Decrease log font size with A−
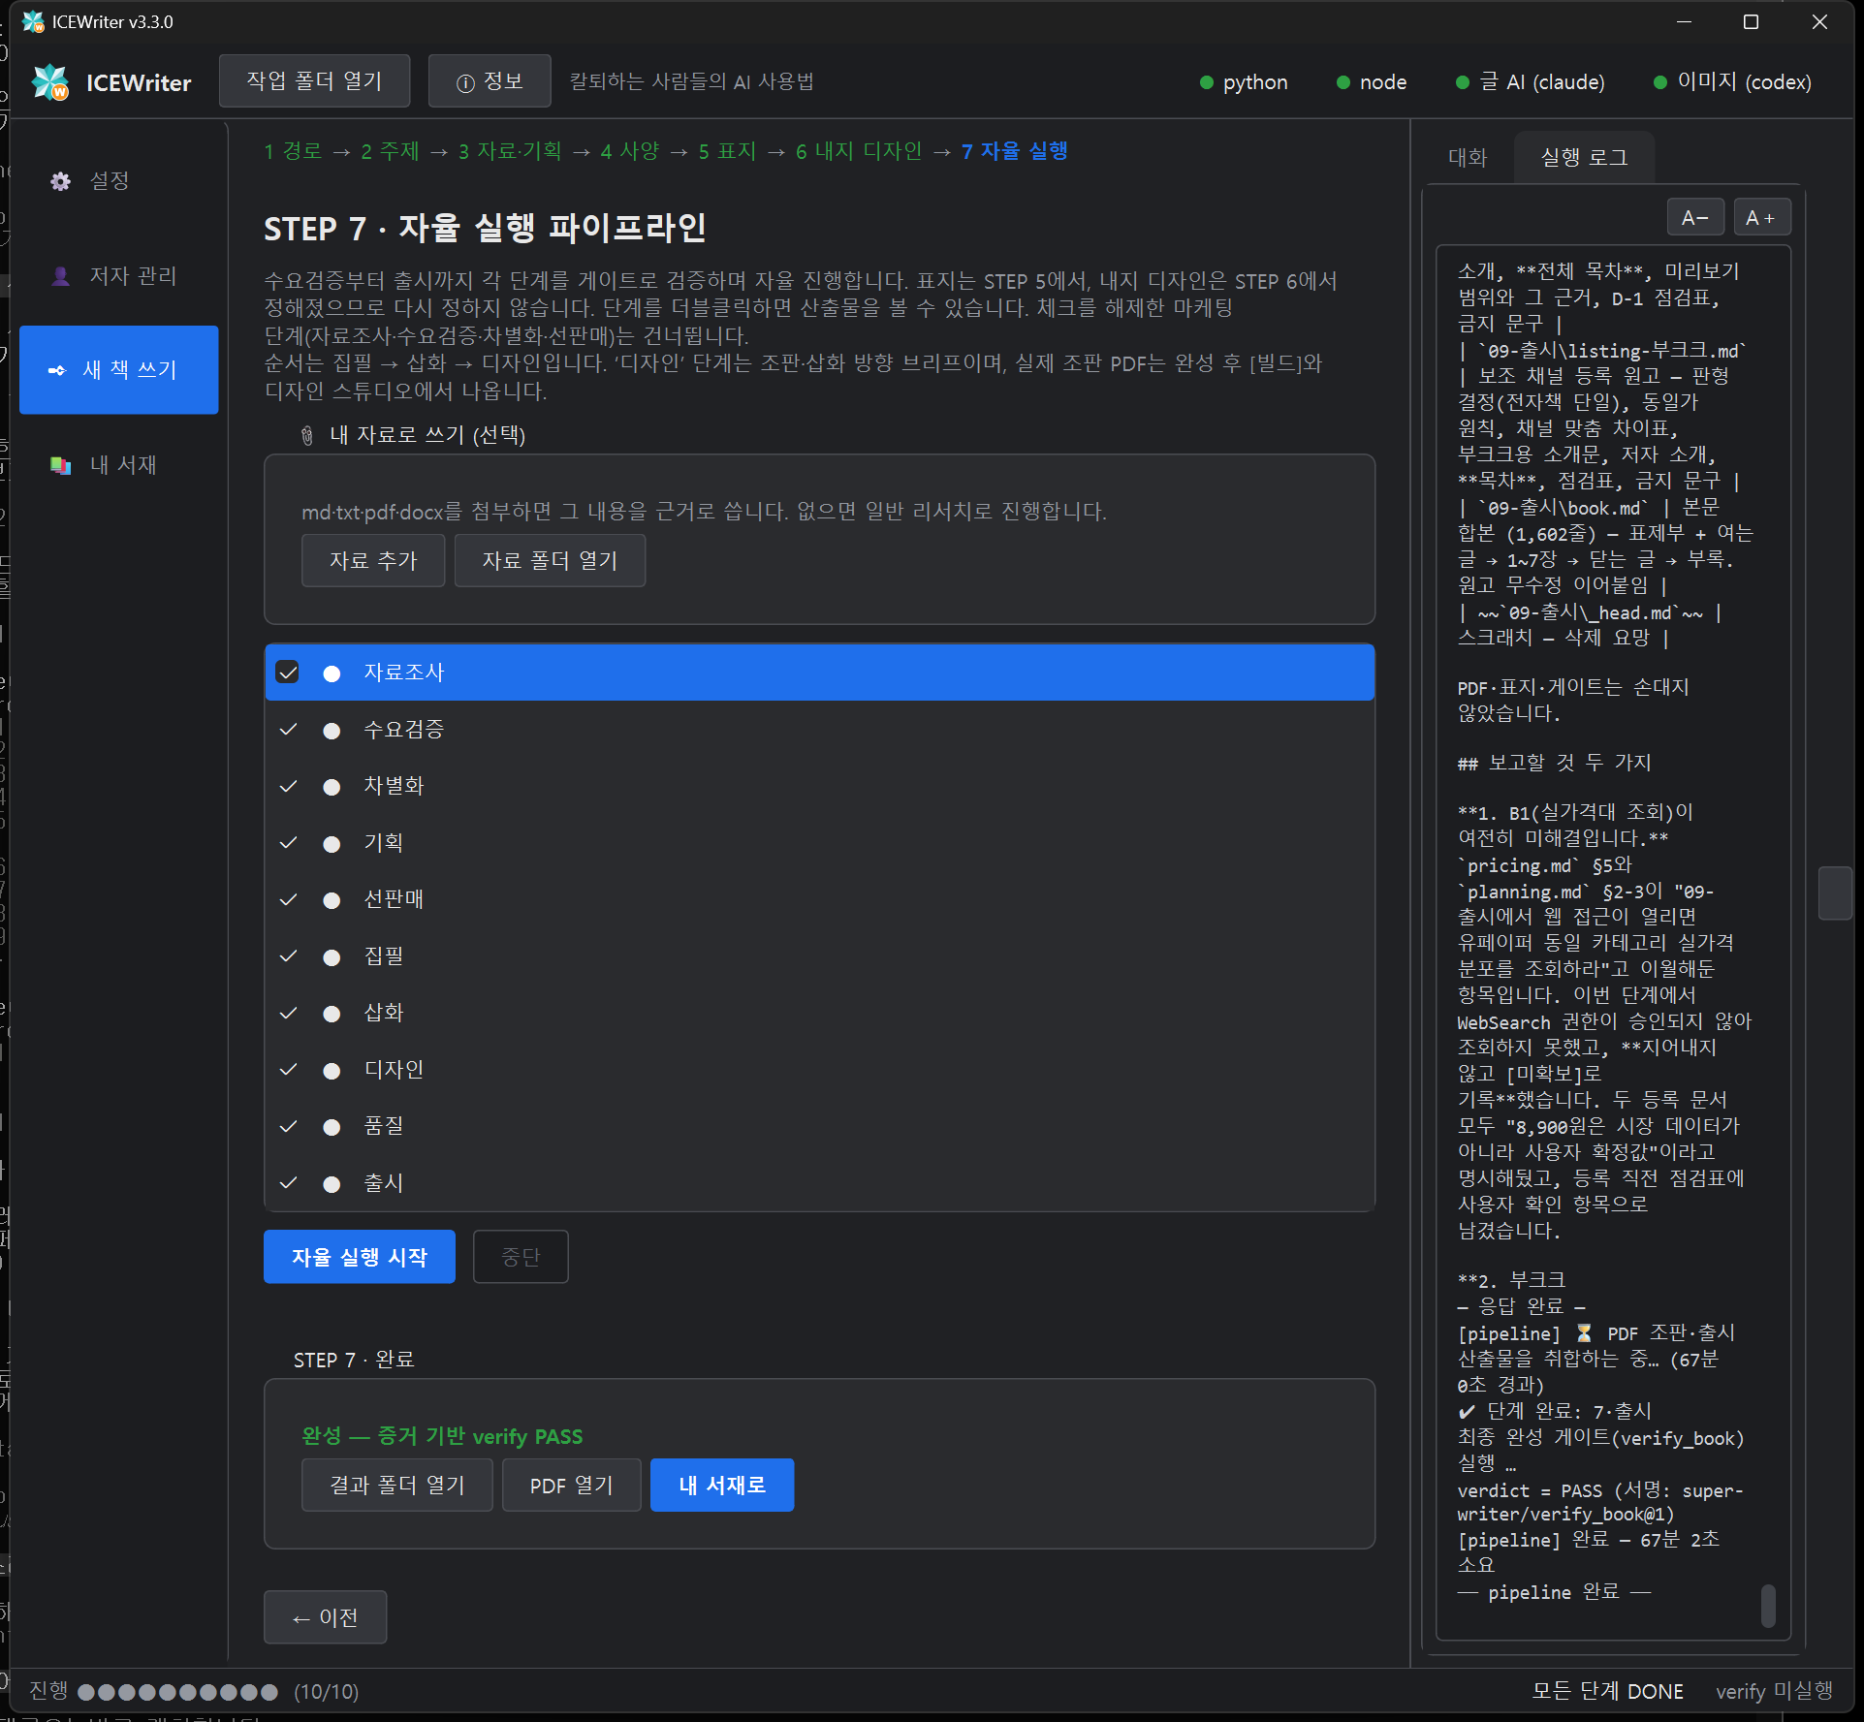The height and width of the screenshot is (1722, 1864). [1695, 218]
